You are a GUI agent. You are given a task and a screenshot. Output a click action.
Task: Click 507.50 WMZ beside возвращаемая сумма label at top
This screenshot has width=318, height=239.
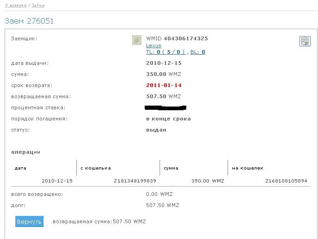(x=164, y=96)
